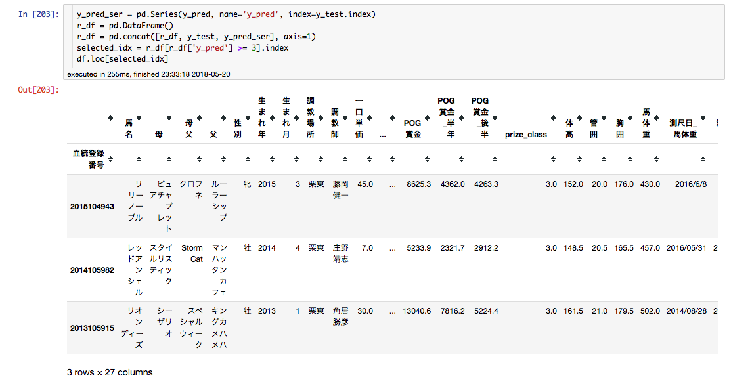Click sire cell ルーラーシップ

[219, 201]
